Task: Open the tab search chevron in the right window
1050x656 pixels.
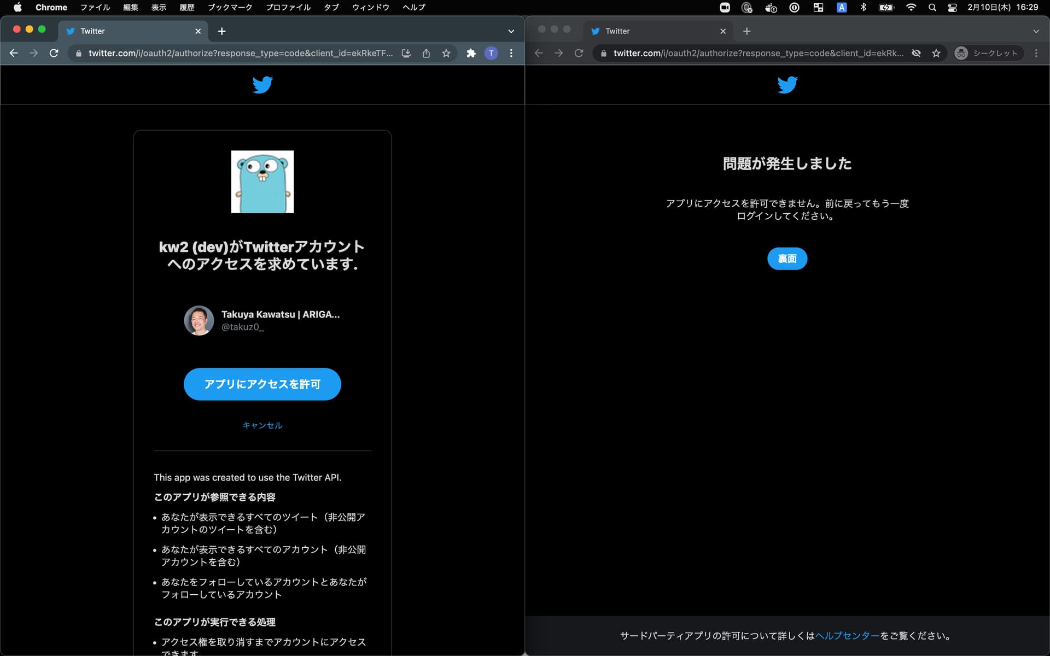Action: 1036,31
